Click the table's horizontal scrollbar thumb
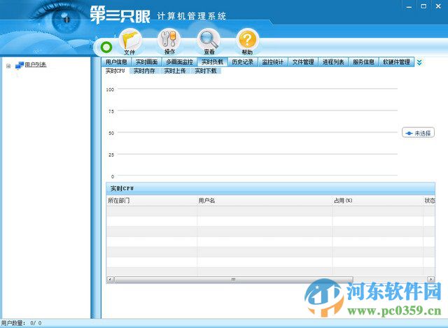 tap(233, 279)
